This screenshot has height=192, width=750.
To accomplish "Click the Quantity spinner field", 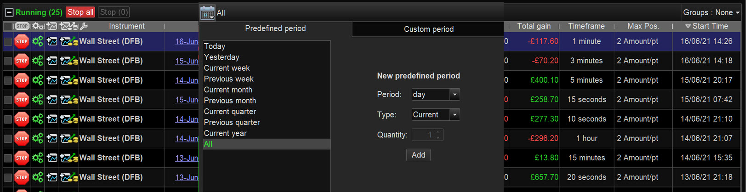I will [427, 135].
